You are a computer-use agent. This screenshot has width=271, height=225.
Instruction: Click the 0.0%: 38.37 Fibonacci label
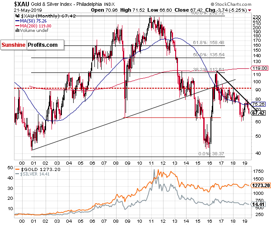pos(211,153)
